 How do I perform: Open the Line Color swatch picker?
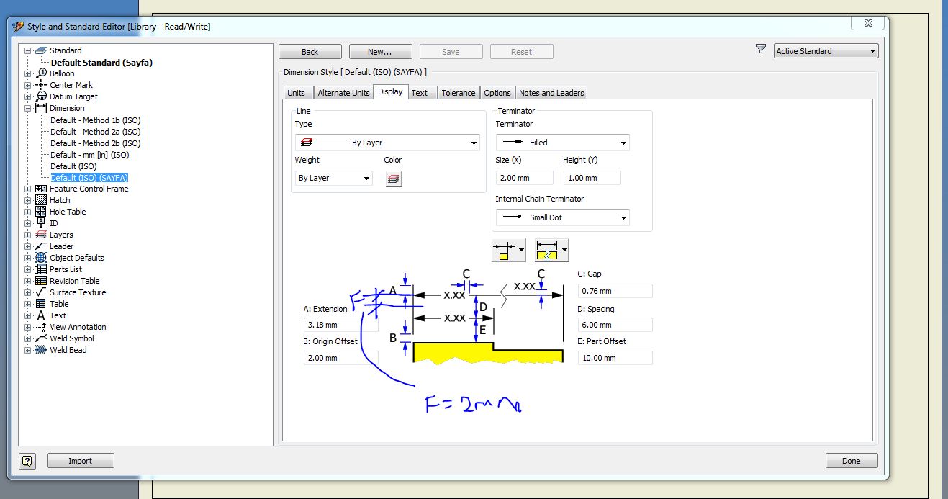tap(392, 178)
